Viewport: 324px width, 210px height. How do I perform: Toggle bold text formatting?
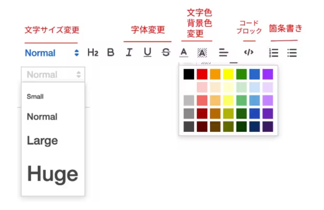pos(110,53)
